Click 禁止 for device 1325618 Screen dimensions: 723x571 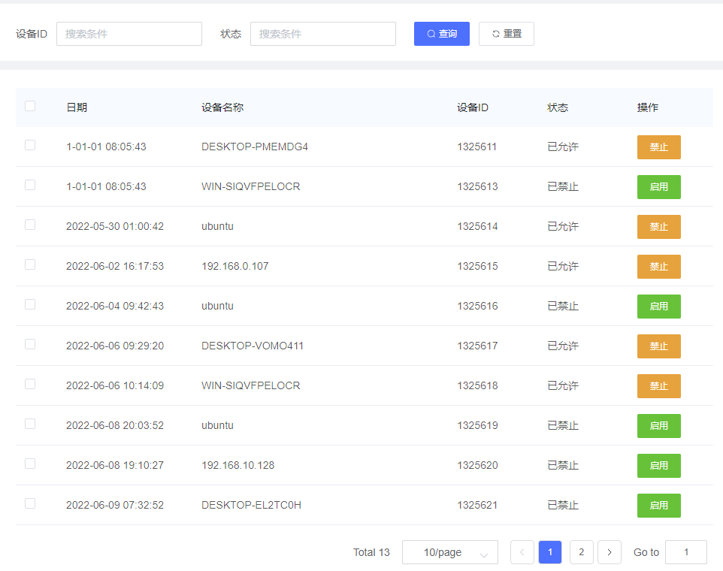pyautogui.click(x=659, y=385)
